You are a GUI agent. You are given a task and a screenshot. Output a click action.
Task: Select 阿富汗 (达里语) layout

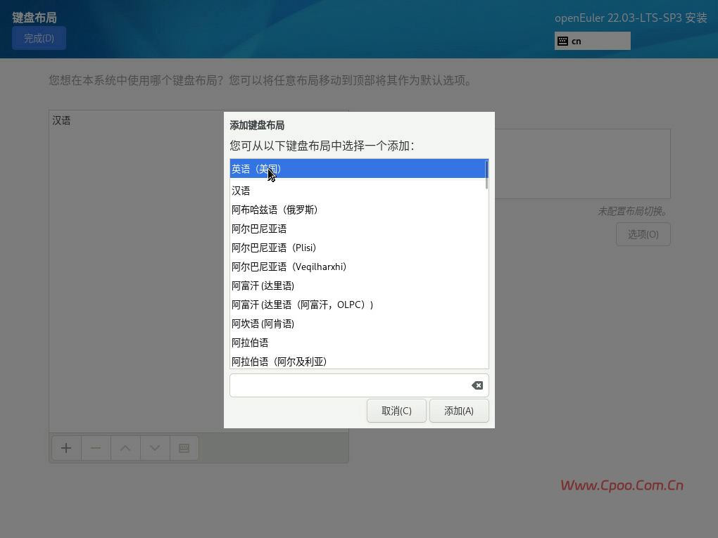pos(358,286)
